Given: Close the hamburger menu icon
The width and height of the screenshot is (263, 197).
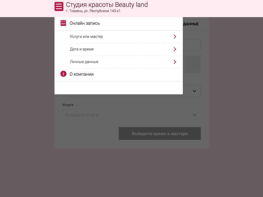Looking at the screenshot, I should [59, 6].
